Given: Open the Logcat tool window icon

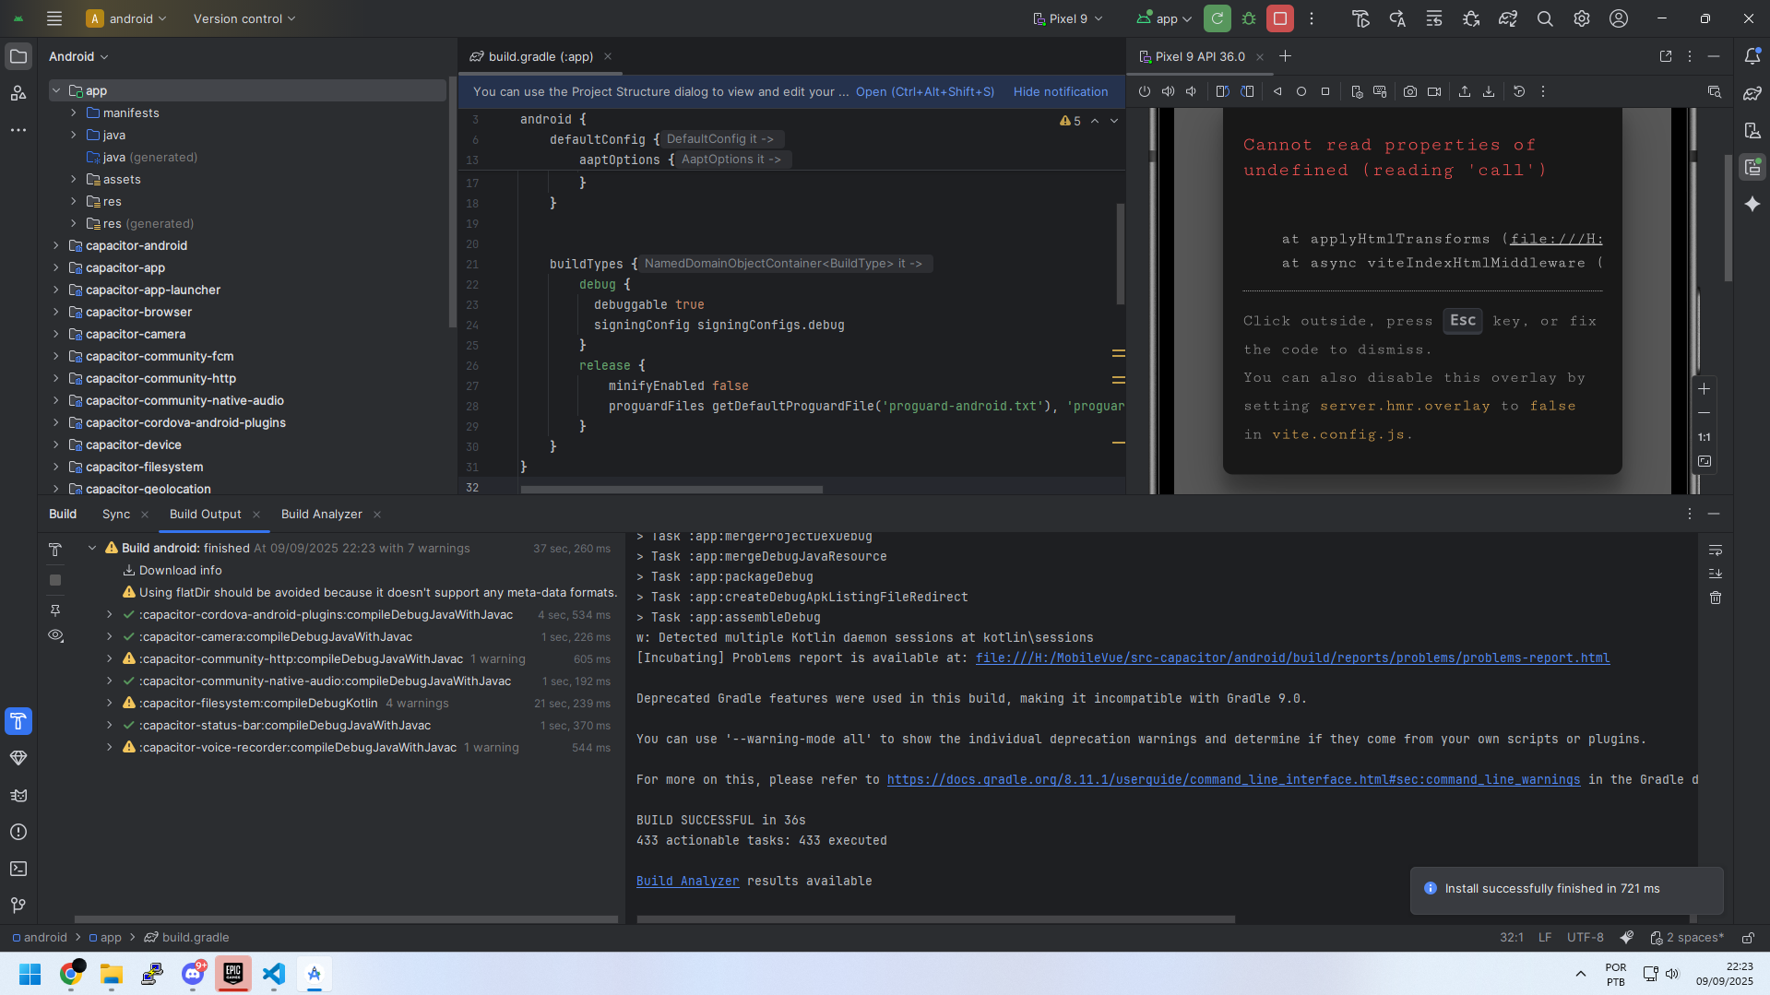Looking at the screenshot, I should click(18, 795).
